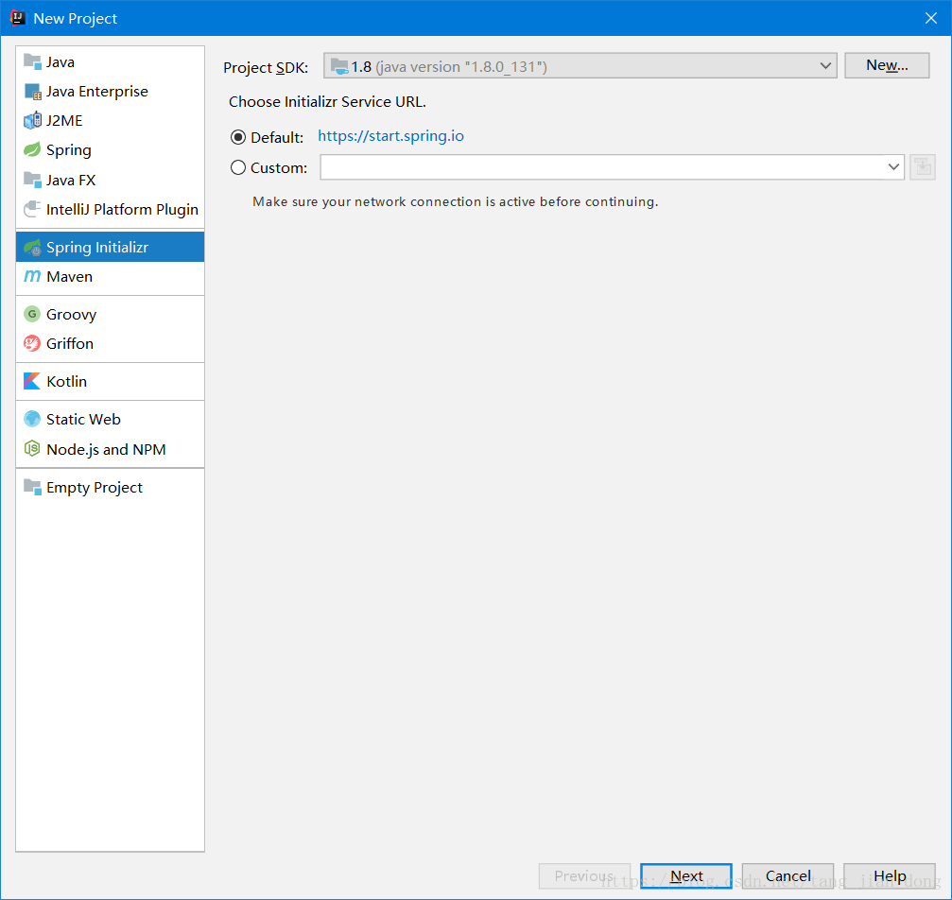Click the Maven 'm' icon
This screenshot has height=900, width=952.
pyautogui.click(x=32, y=276)
